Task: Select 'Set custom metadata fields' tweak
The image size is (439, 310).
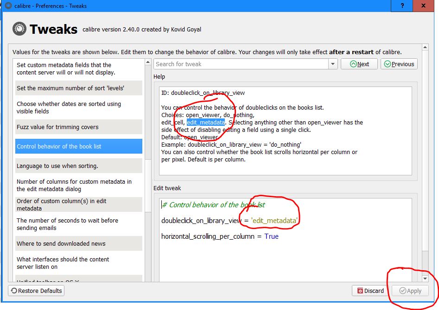Action: tap(79, 69)
